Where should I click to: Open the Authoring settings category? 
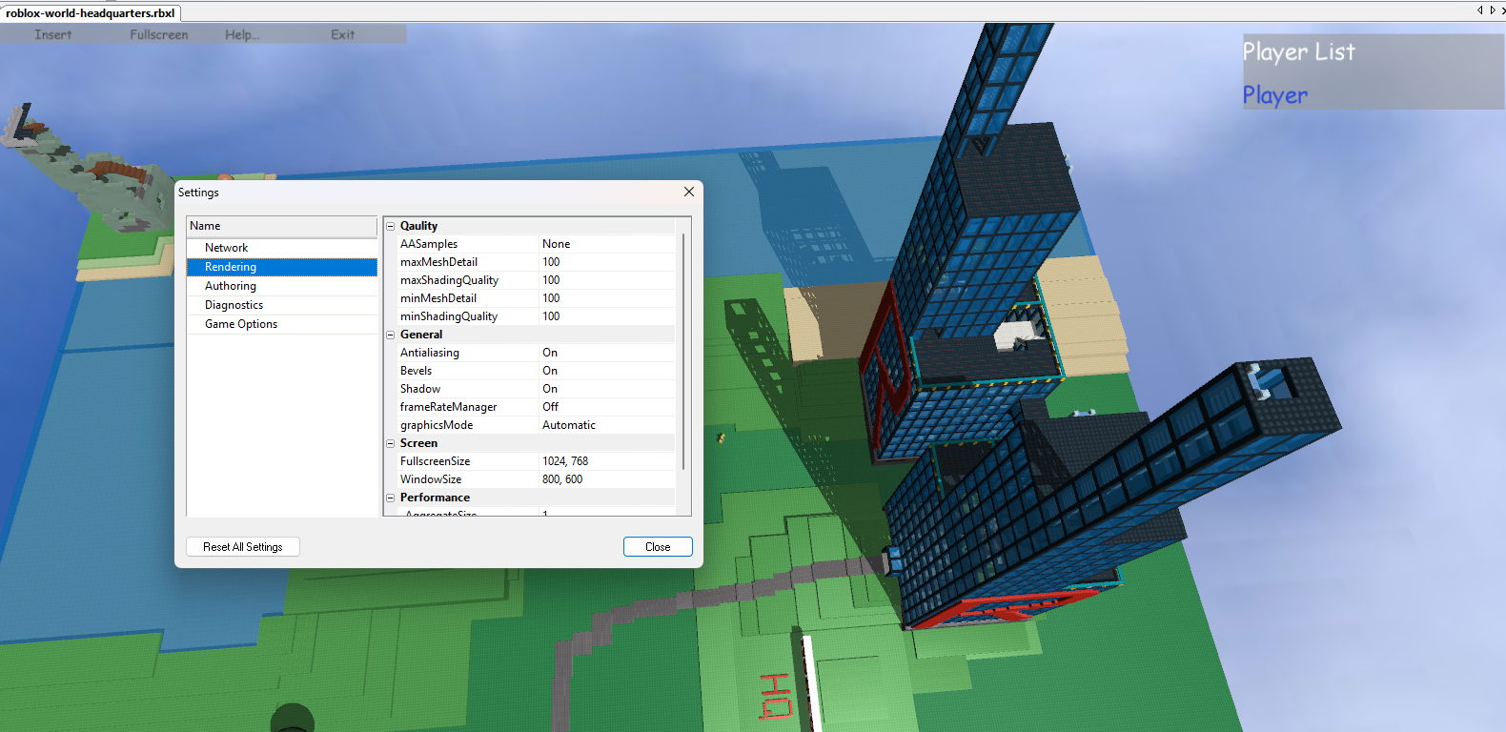tap(282, 286)
